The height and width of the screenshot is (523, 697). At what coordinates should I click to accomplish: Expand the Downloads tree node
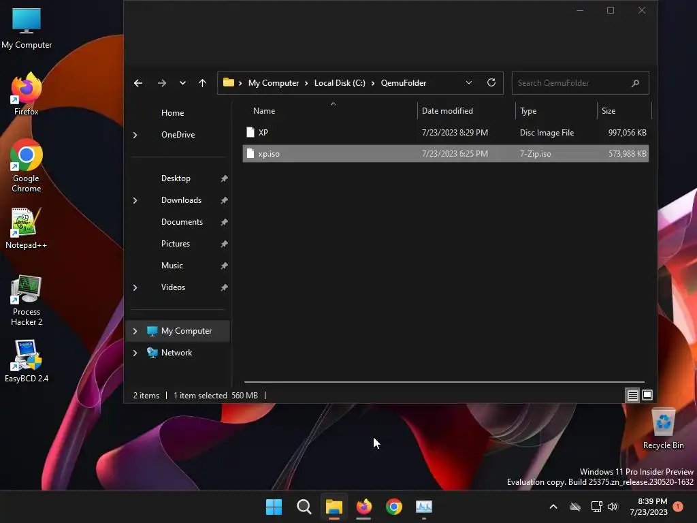[135, 201]
